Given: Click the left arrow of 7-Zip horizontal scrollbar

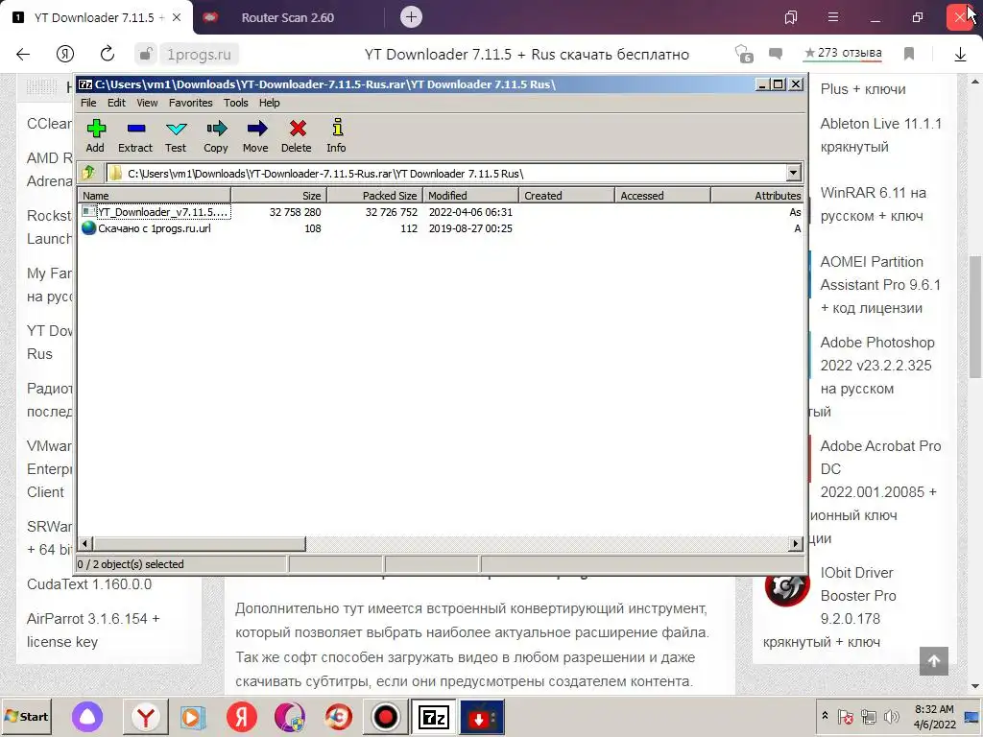Looking at the screenshot, I should click(x=85, y=543).
